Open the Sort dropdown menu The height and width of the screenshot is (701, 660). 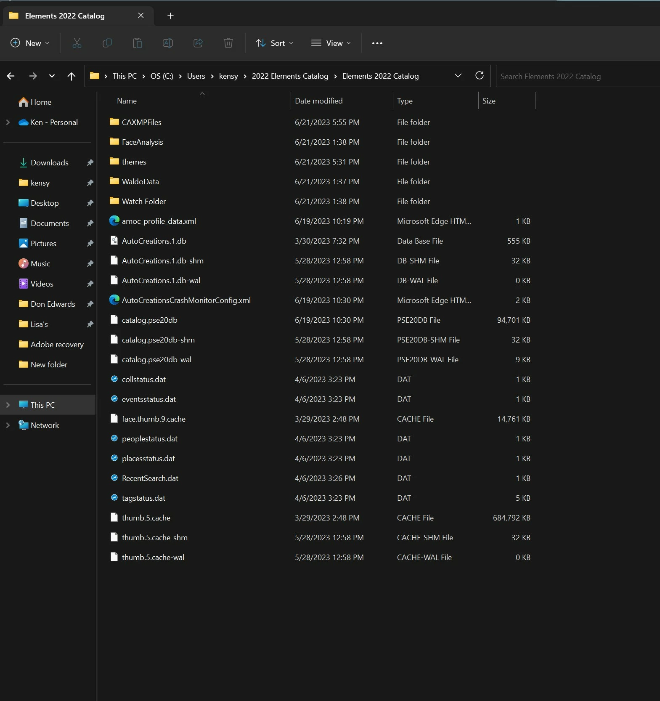pyautogui.click(x=274, y=43)
